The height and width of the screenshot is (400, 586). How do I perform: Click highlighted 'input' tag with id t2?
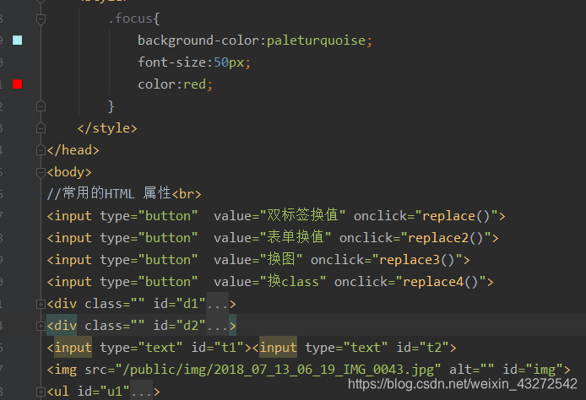pos(278,348)
